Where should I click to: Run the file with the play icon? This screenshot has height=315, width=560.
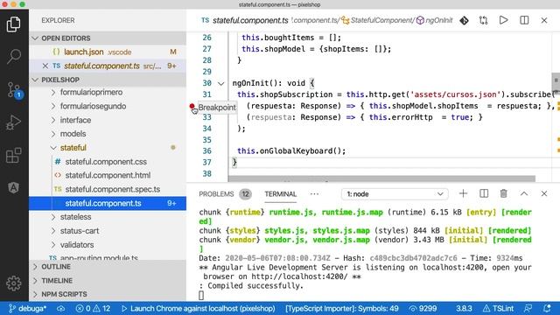504,20
